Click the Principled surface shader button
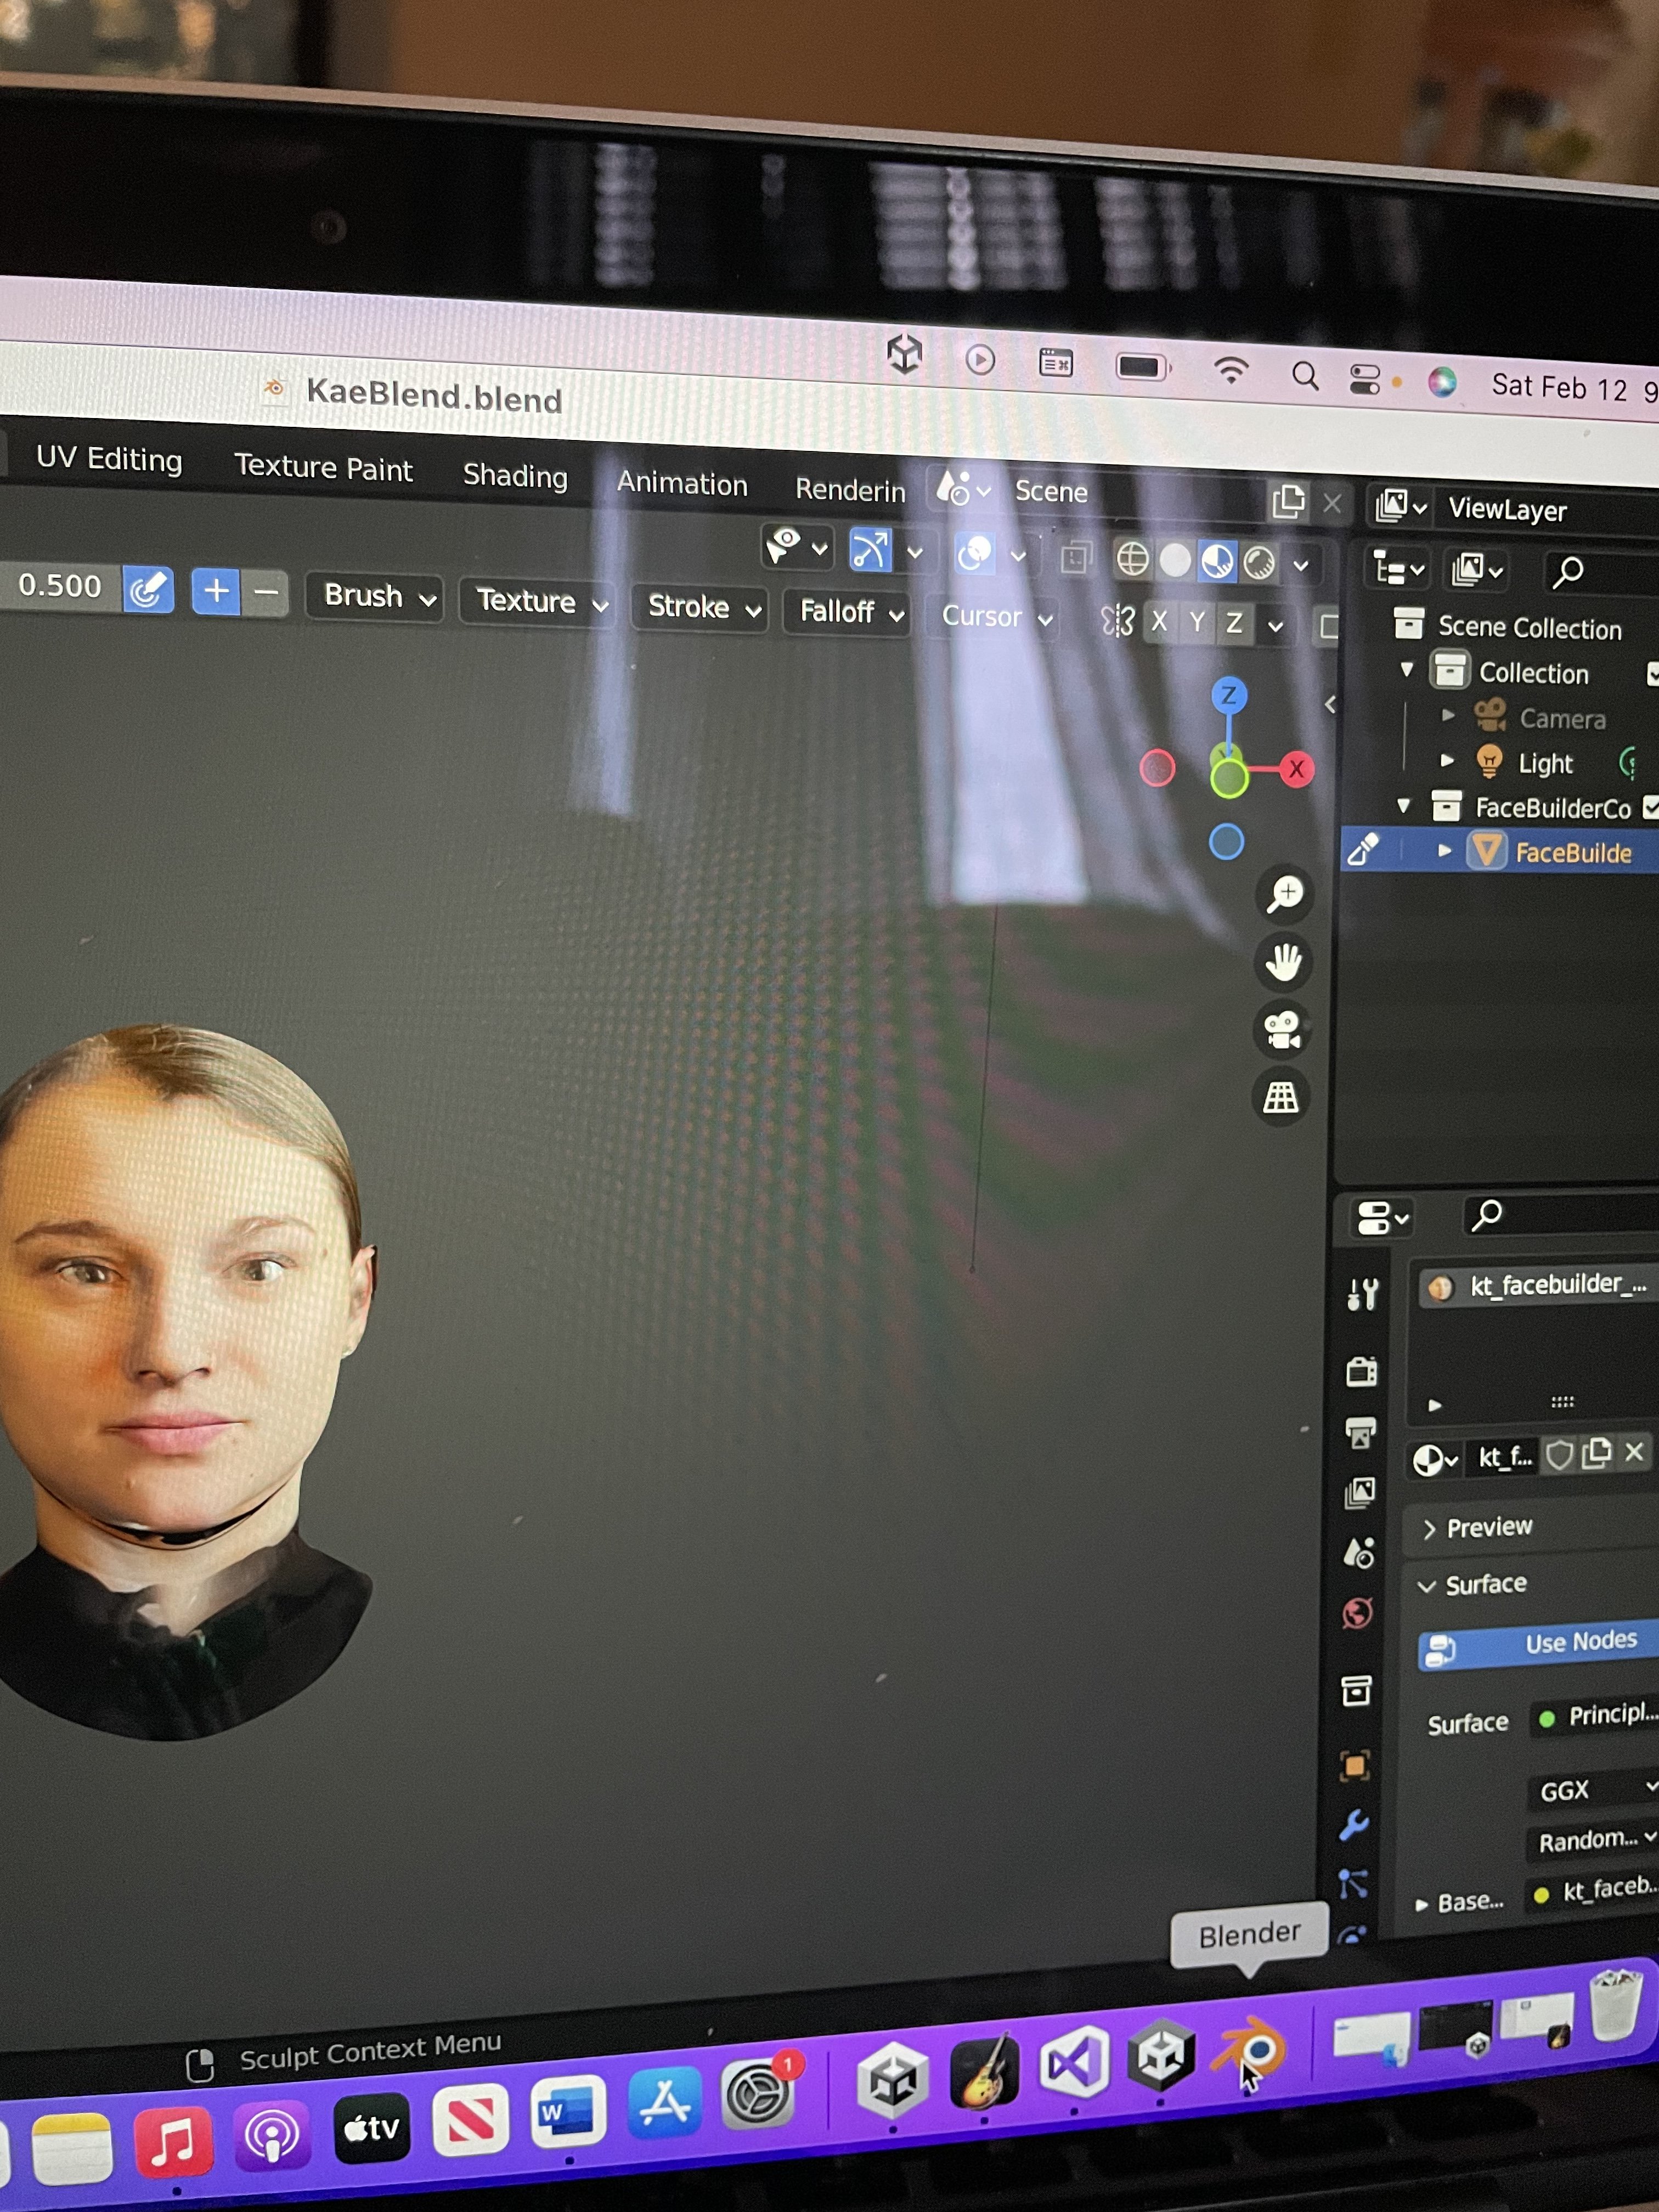The image size is (1659, 2212). [1595, 1716]
